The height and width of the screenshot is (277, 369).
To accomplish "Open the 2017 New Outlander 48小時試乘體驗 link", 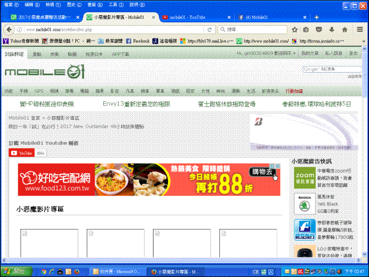I will [76, 127].
